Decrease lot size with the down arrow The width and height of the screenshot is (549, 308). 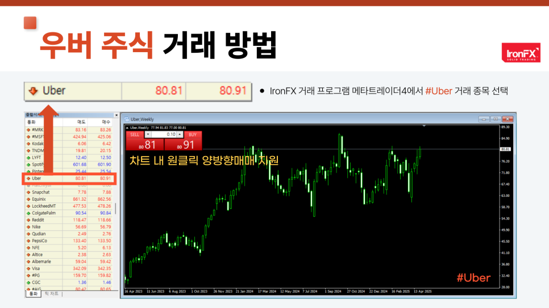coord(148,134)
